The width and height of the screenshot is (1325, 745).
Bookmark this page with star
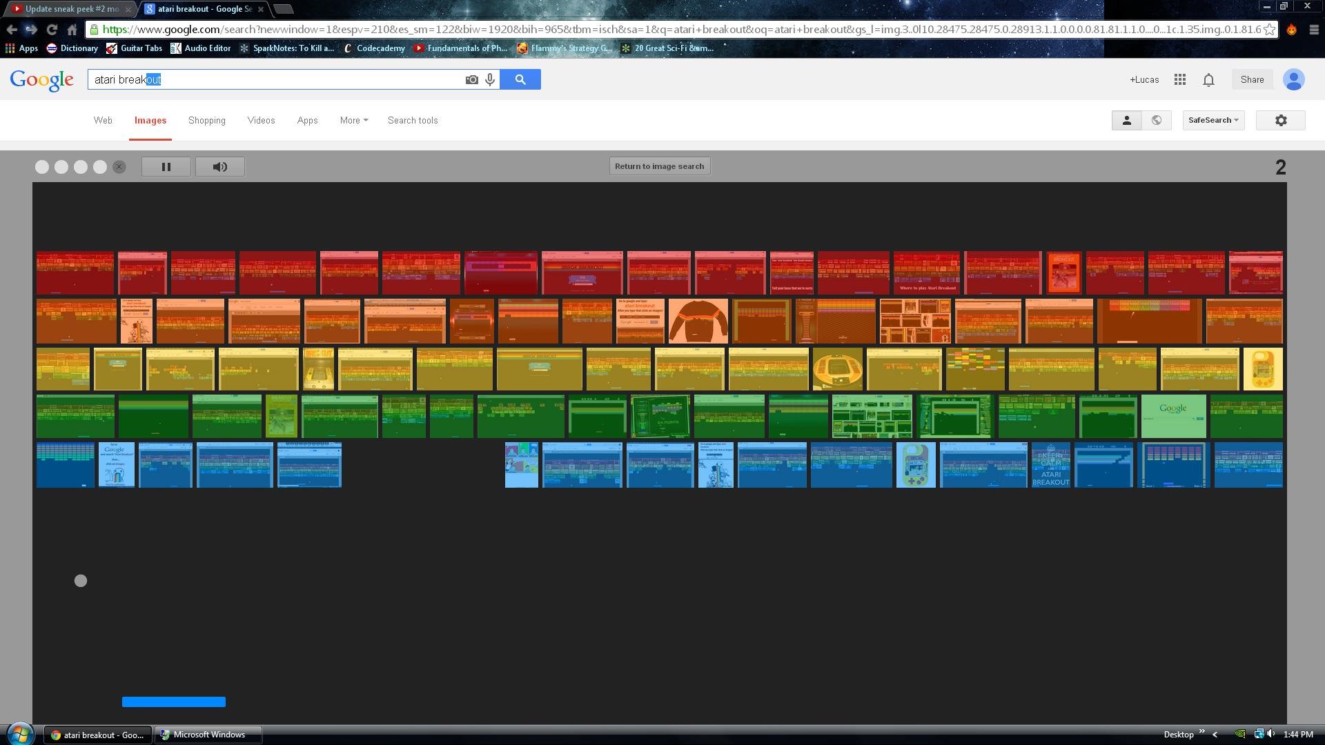pyautogui.click(x=1269, y=29)
